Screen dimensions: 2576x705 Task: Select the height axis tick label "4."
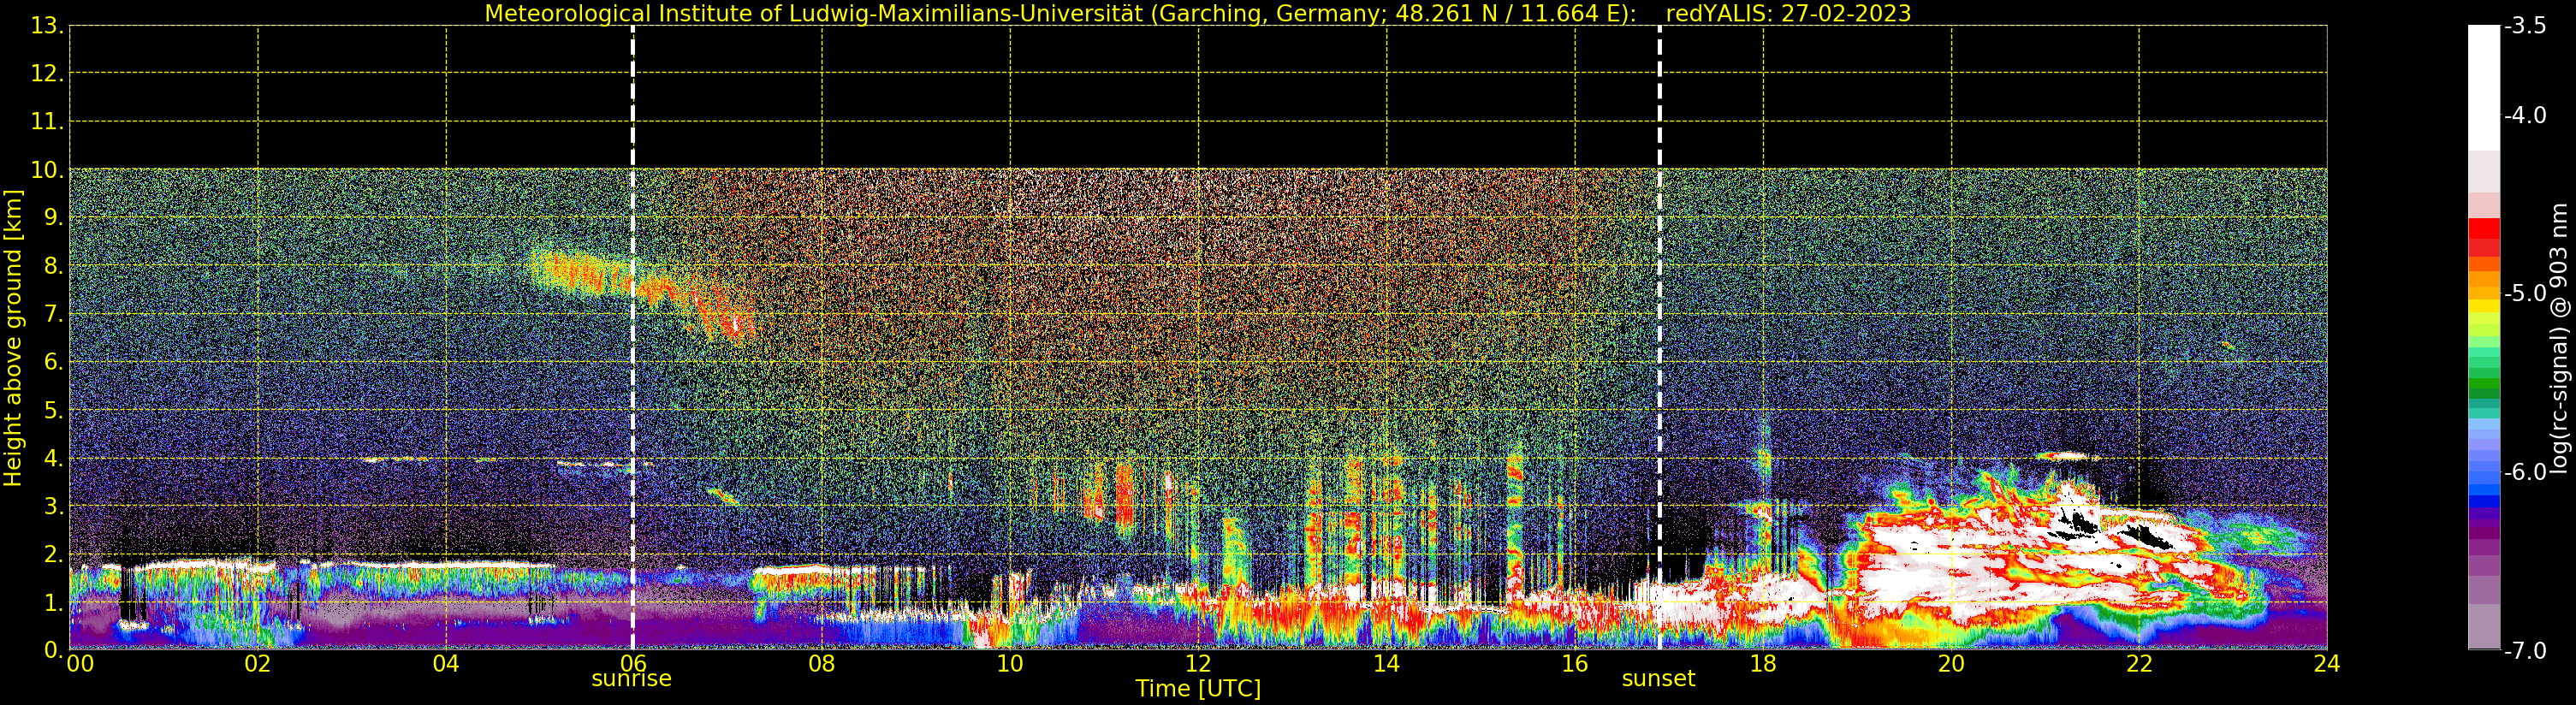pos(54,458)
